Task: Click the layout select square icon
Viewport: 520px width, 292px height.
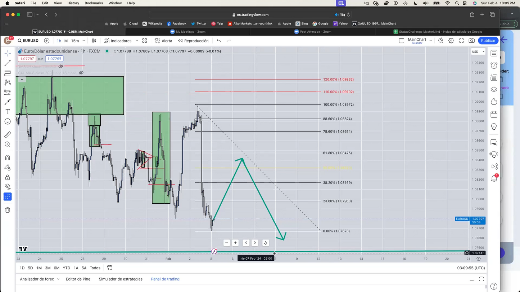Action: 402,41
